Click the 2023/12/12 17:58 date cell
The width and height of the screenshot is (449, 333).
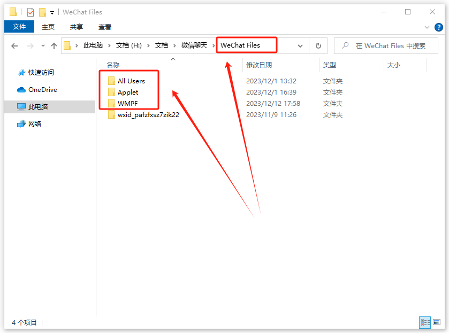coord(273,103)
